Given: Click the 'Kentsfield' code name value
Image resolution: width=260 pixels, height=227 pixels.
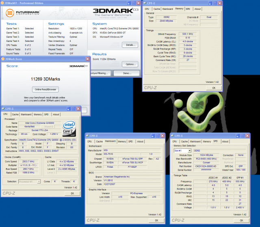Looking at the screenshot, I should 30,127.
